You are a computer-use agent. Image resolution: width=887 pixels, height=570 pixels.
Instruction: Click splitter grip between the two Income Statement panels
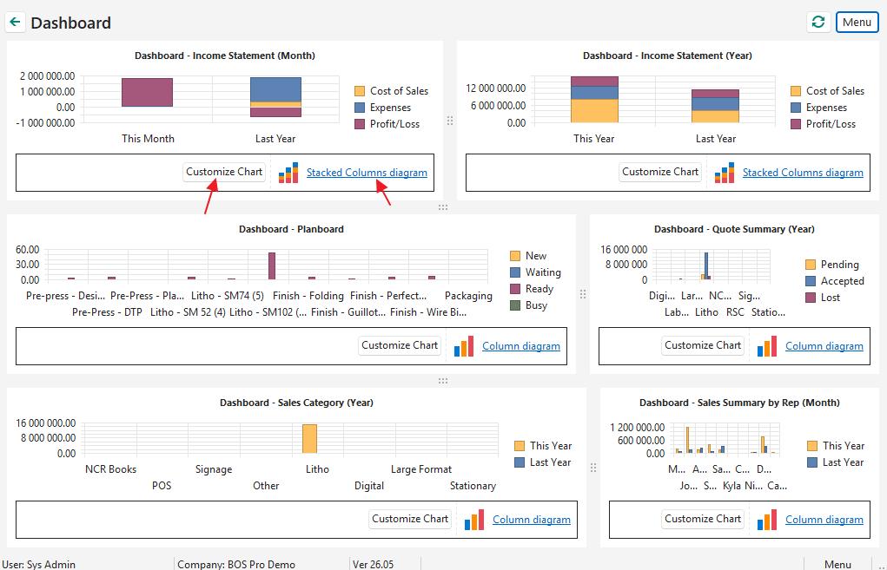point(450,121)
